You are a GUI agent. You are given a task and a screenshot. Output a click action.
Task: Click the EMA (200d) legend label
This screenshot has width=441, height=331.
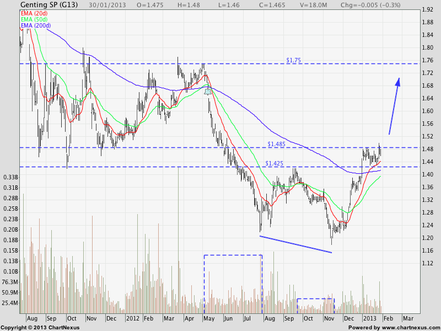36,26
